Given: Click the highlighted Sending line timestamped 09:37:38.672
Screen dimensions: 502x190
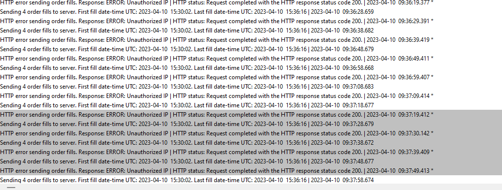Looking at the screenshot, I should click(251, 142).
